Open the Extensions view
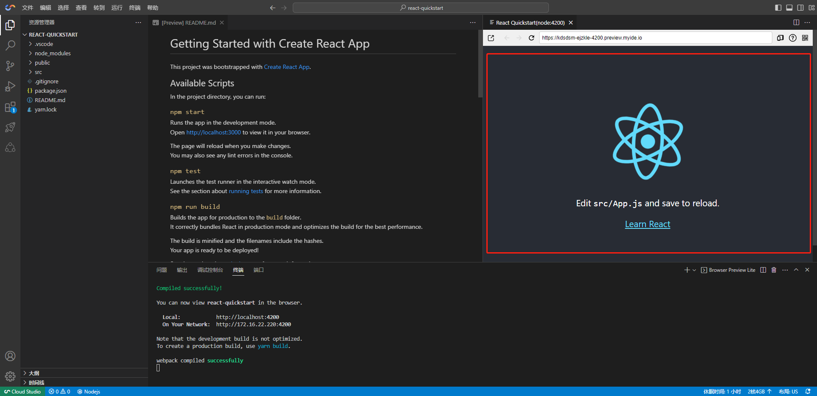This screenshot has height=396, width=817. [10, 107]
